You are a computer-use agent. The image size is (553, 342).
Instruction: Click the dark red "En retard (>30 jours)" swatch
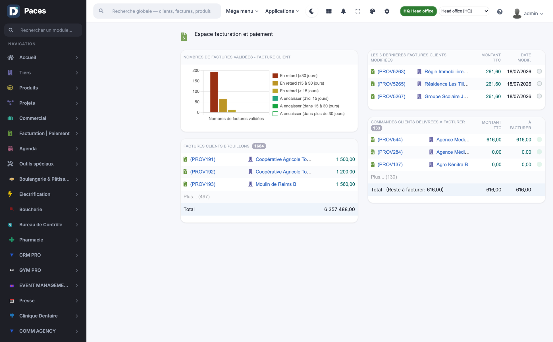pyautogui.click(x=275, y=76)
